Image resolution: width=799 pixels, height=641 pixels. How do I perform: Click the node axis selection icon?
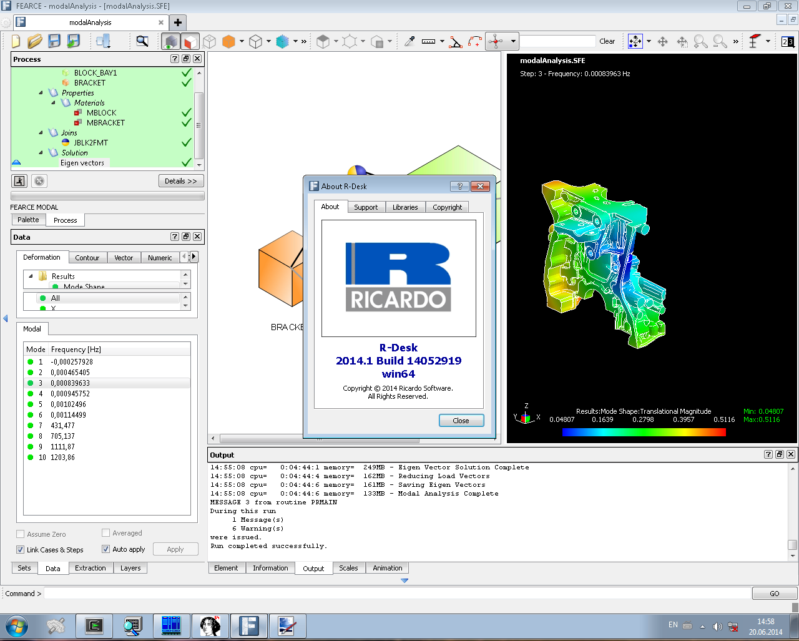pyautogui.click(x=496, y=41)
